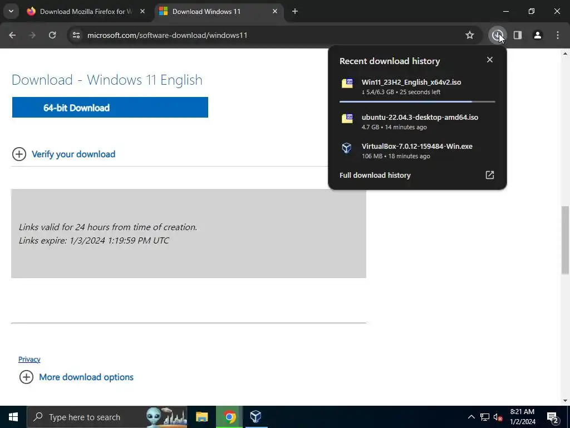Click the VirtualBox installer cube icon
This screenshot has height=428, width=570.
coord(347,148)
